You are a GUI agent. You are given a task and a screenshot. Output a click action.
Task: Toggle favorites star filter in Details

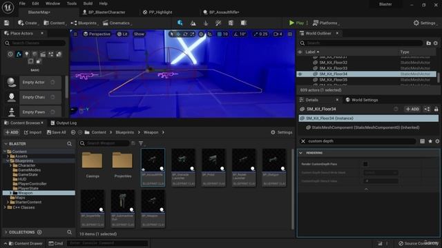coord(430,141)
